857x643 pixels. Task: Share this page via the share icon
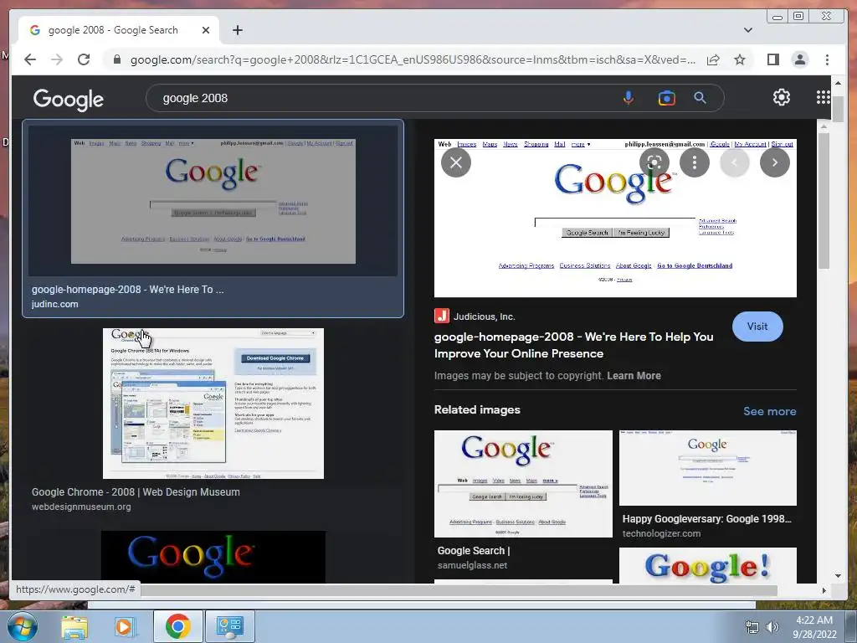713,59
